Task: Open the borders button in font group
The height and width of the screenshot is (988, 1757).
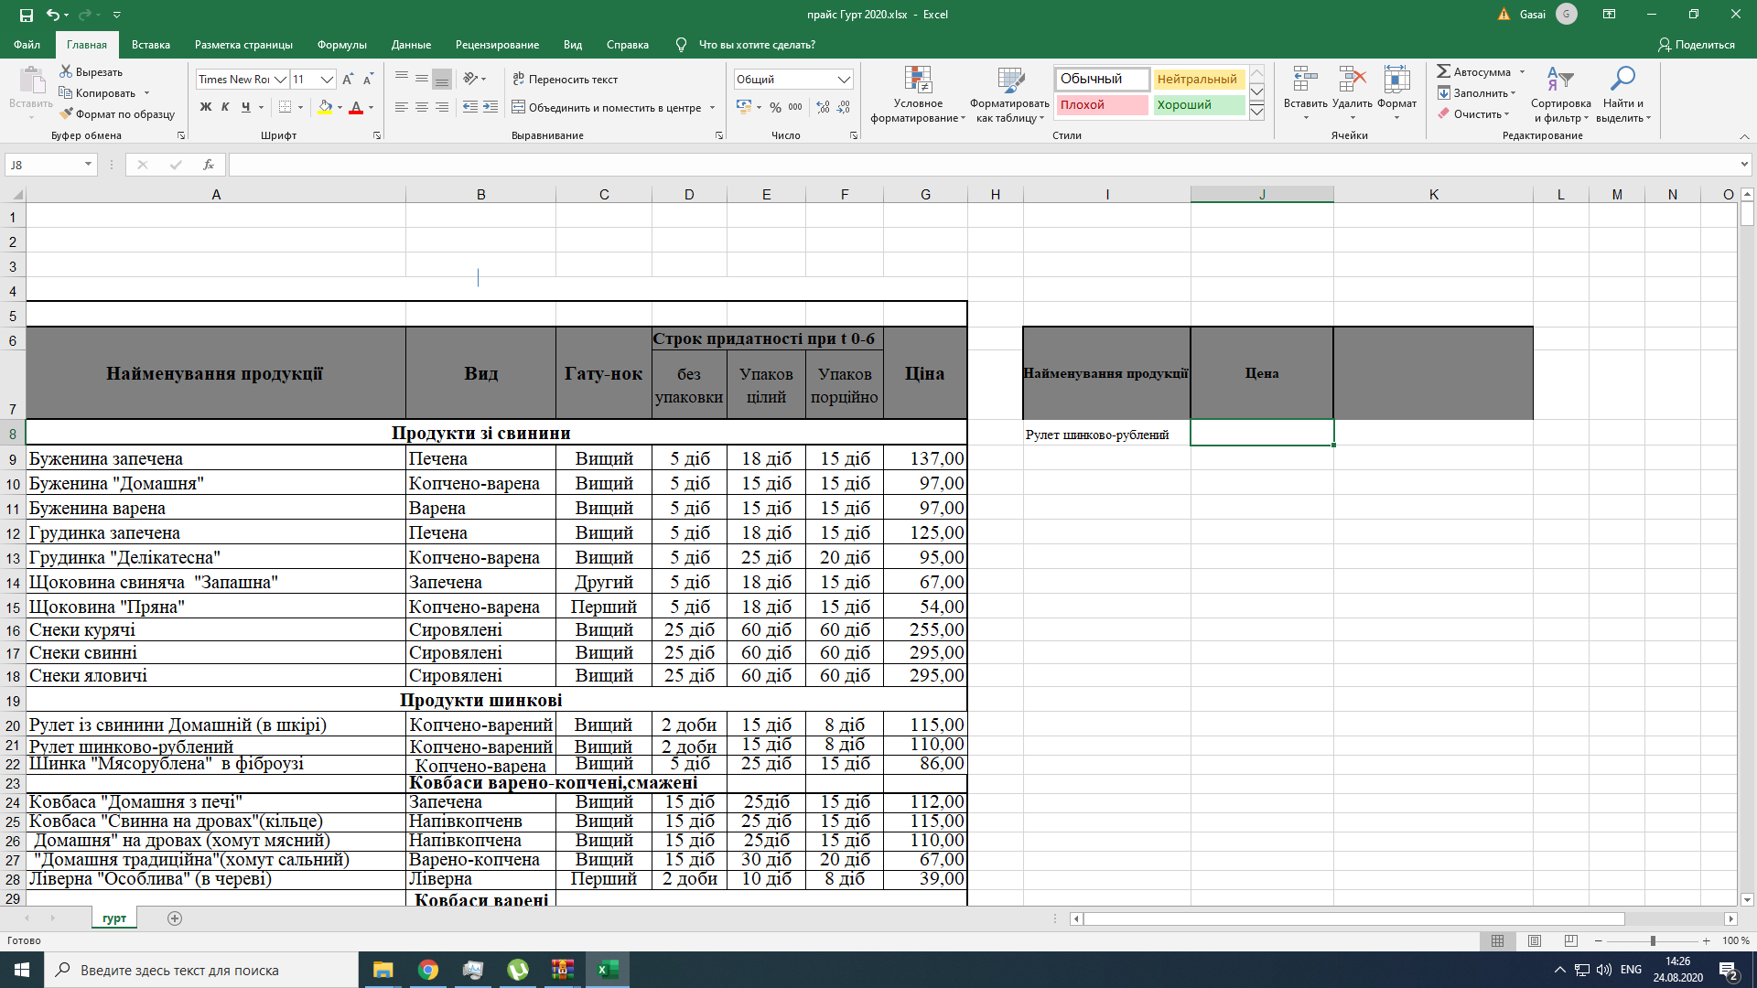Action: (286, 107)
